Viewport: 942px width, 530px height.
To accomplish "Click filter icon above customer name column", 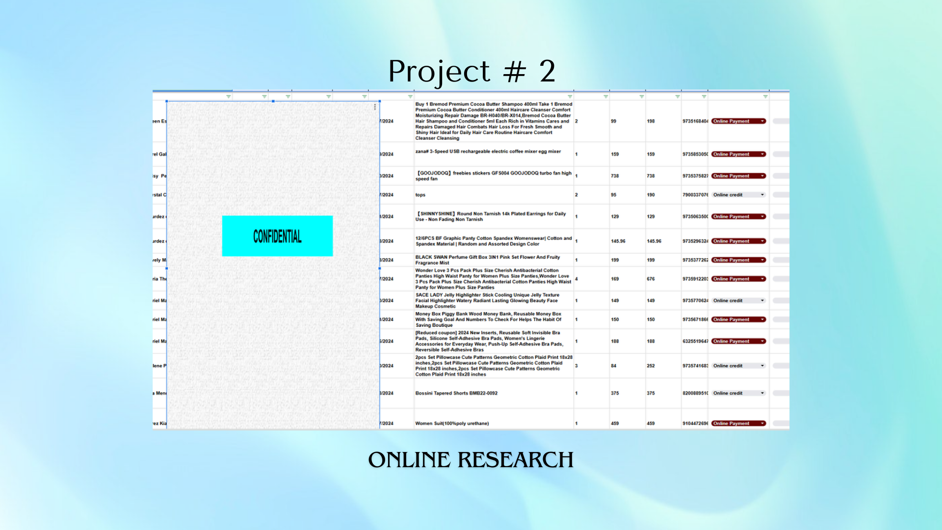I will [228, 97].
